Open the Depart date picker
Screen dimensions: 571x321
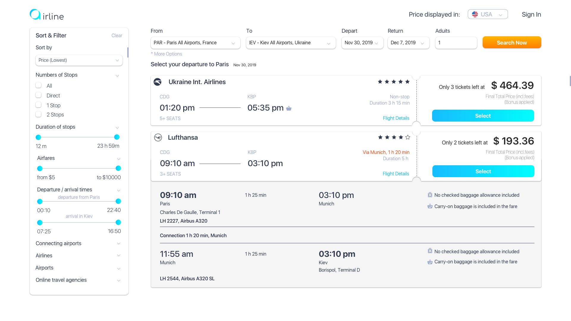tap(362, 43)
